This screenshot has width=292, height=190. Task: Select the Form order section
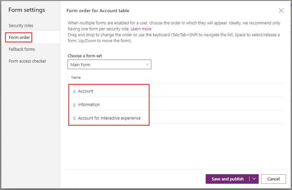click(19, 38)
